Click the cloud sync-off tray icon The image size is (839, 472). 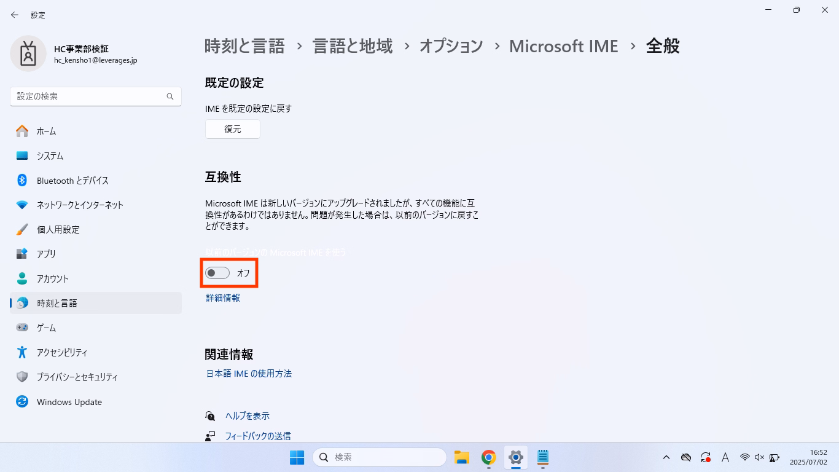(687, 457)
